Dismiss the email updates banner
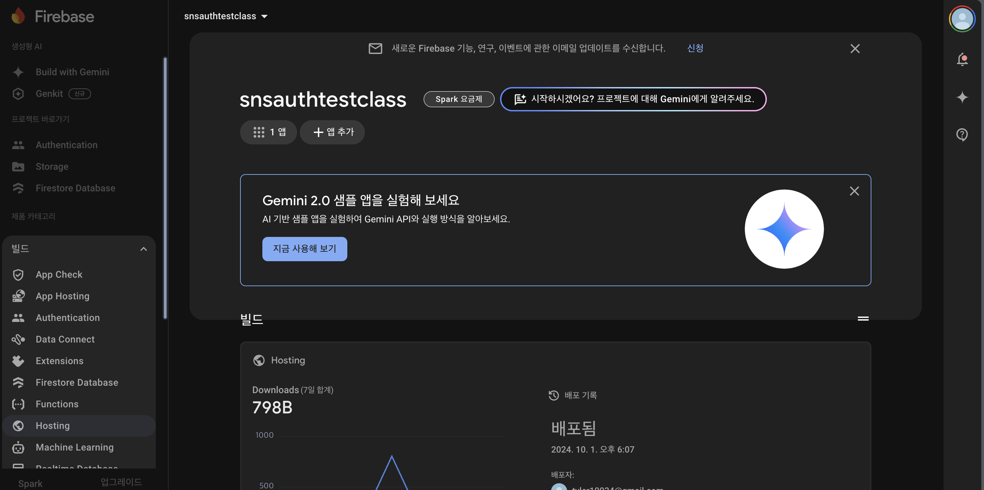This screenshot has height=490, width=984. click(x=855, y=49)
